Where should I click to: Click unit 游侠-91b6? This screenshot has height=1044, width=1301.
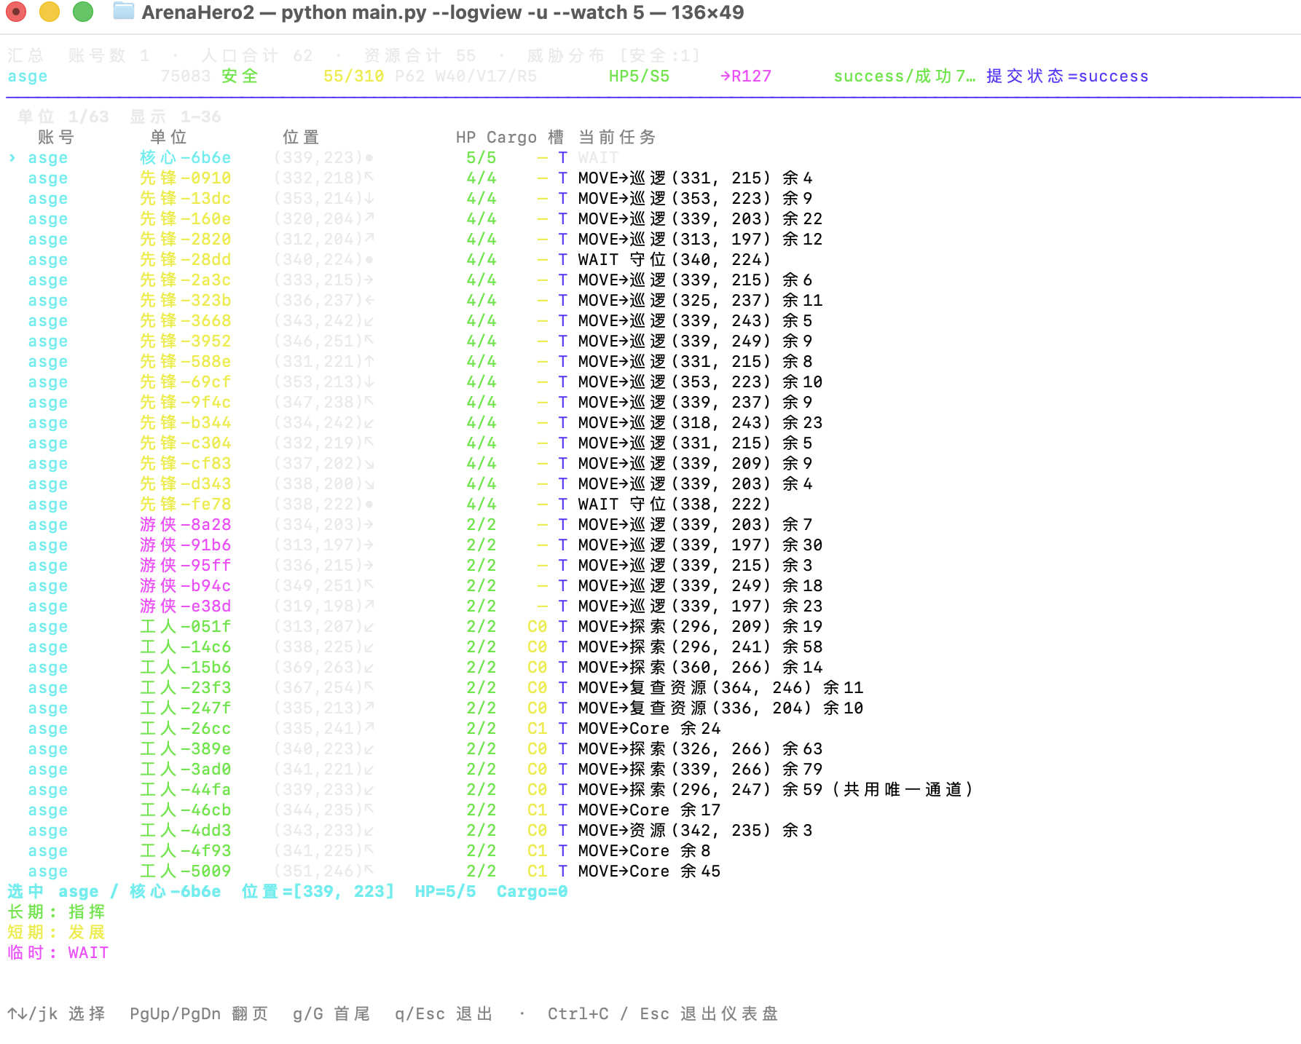click(185, 545)
